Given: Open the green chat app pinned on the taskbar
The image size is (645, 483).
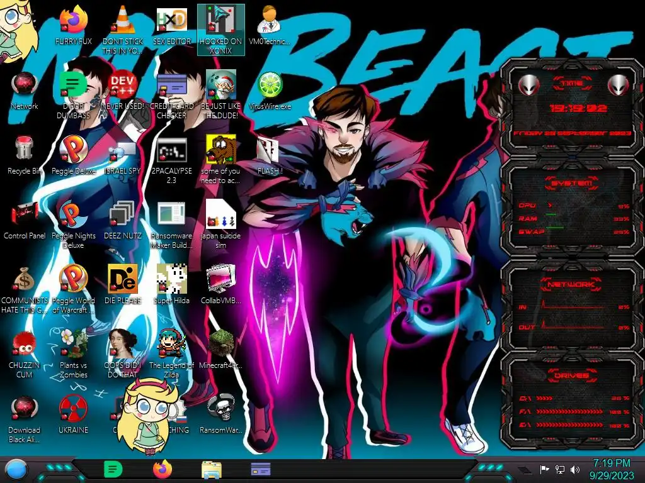Looking at the screenshot, I should click(113, 470).
